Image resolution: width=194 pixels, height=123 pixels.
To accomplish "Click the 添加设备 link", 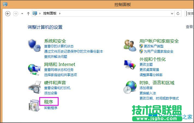I will pos(51,93).
